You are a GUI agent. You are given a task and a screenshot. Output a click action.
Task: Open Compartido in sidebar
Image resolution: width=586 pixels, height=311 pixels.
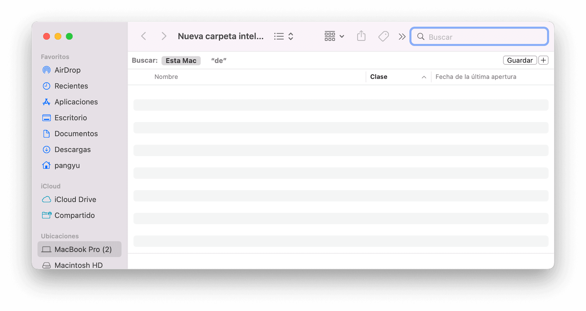[79, 215]
